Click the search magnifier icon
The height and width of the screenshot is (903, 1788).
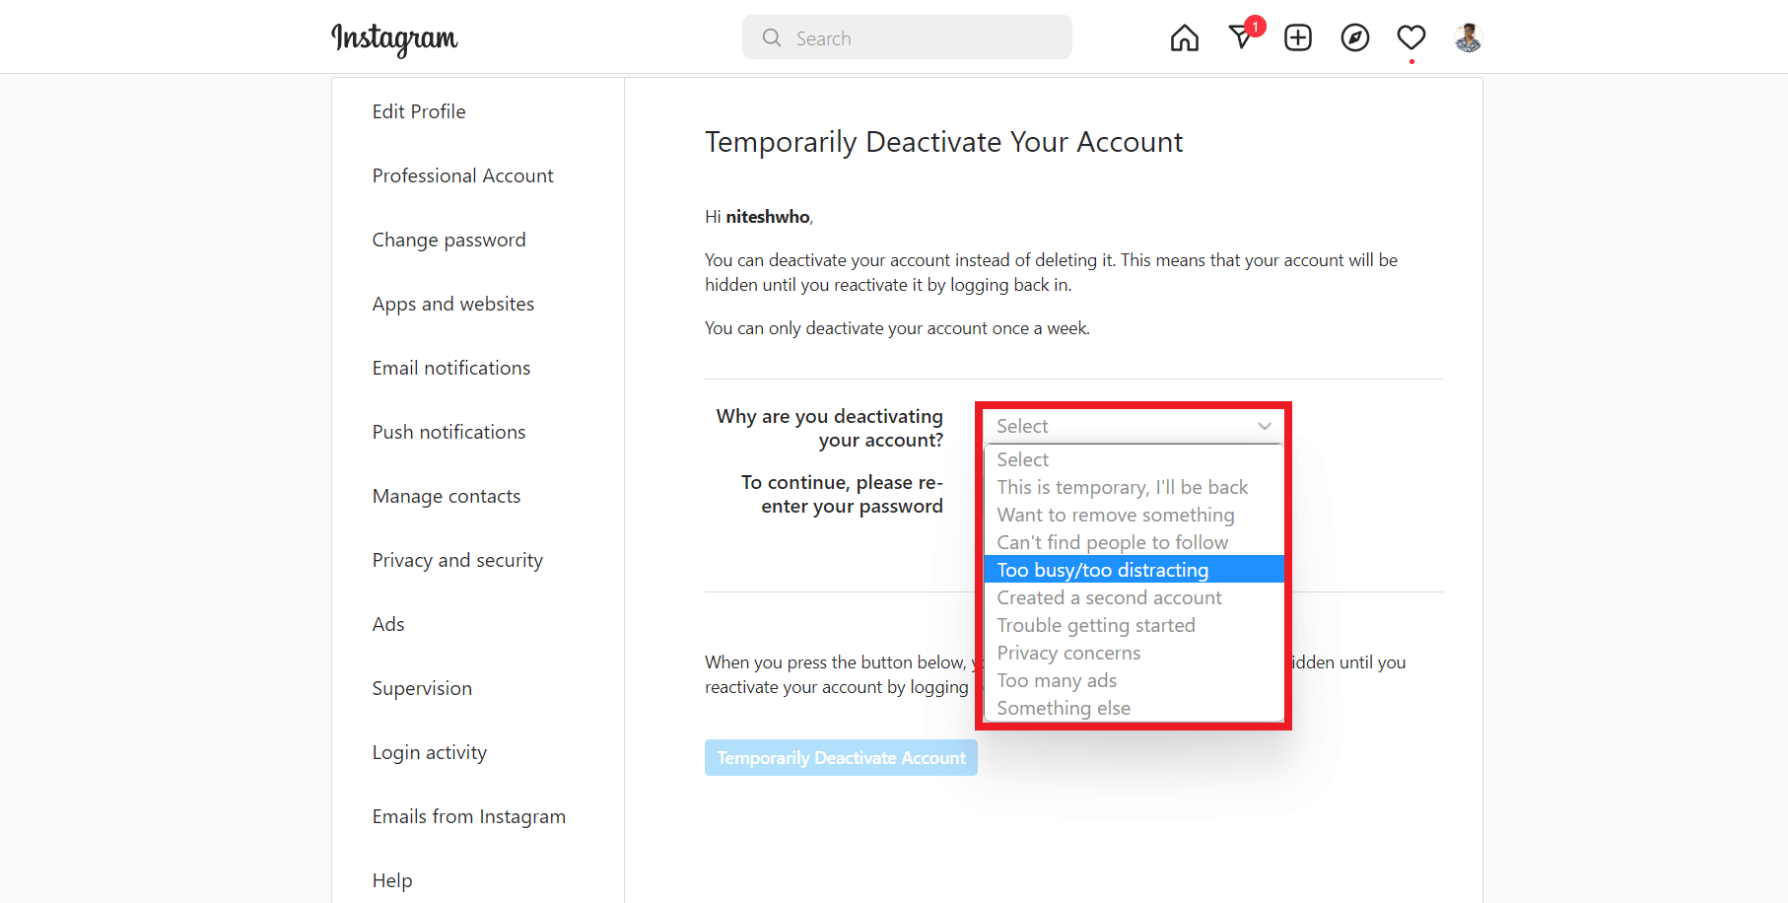pos(772,37)
